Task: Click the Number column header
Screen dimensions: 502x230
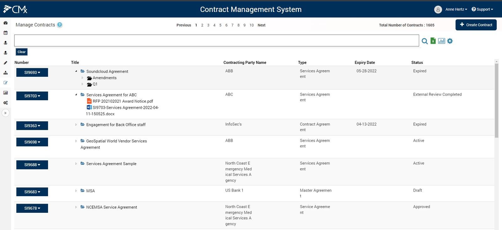Action: (x=21, y=63)
